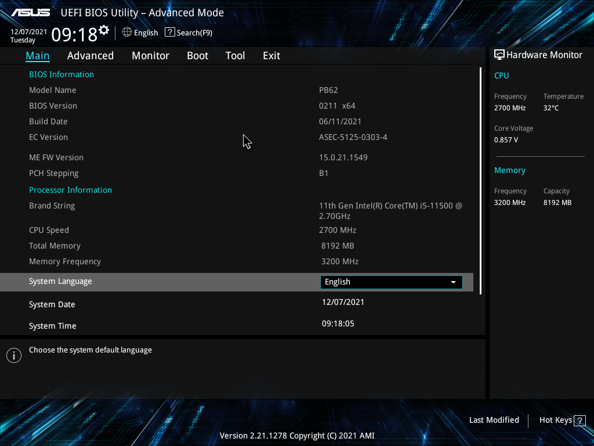Click the header date 12/07/2021 Tuesday
This screenshot has width=594, height=446.
click(x=28, y=36)
